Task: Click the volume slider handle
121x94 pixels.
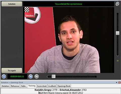Action: click(117, 33)
